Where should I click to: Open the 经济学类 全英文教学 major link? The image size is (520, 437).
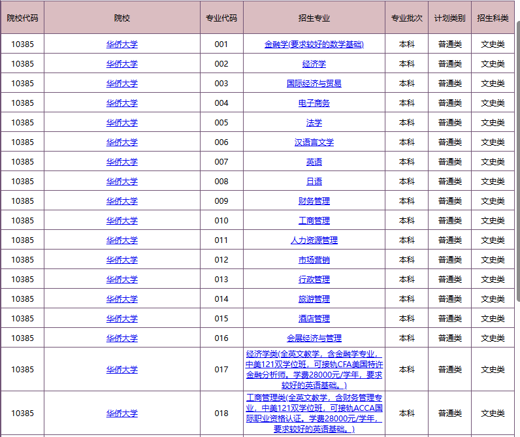[x=314, y=369]
